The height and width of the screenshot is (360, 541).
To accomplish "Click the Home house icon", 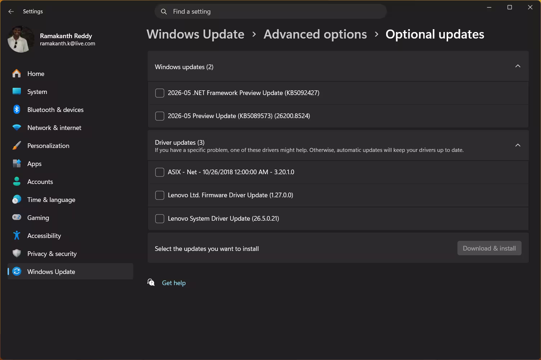I will coord(17,73).
